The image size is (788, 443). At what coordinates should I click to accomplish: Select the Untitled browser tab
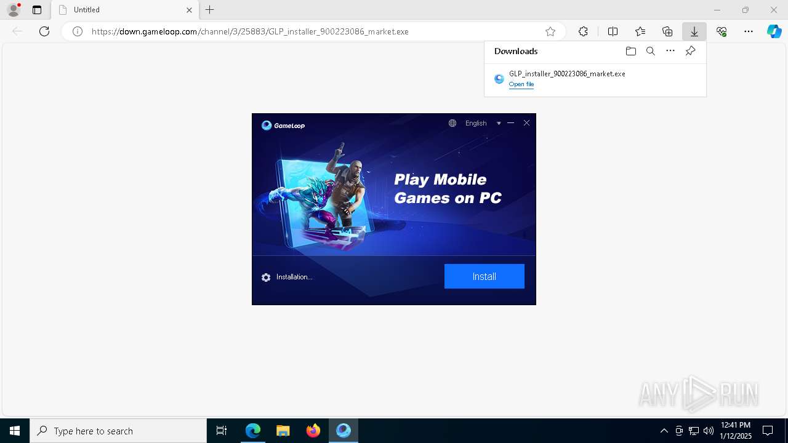pyautogui.click(x=125, y=10)
